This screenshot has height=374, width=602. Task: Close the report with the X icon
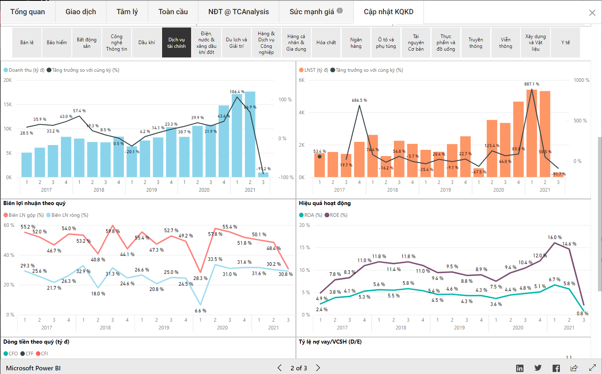[592, 13]
